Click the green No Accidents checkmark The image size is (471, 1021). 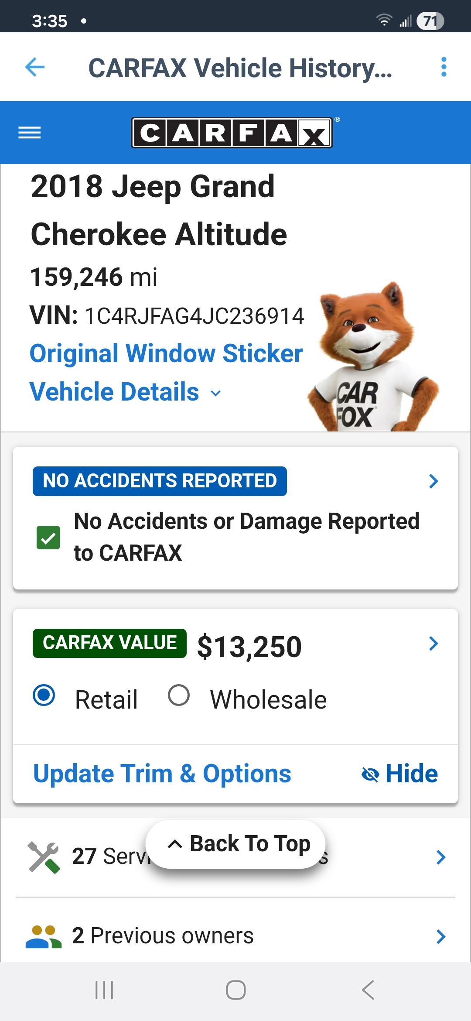click(48, 538)
